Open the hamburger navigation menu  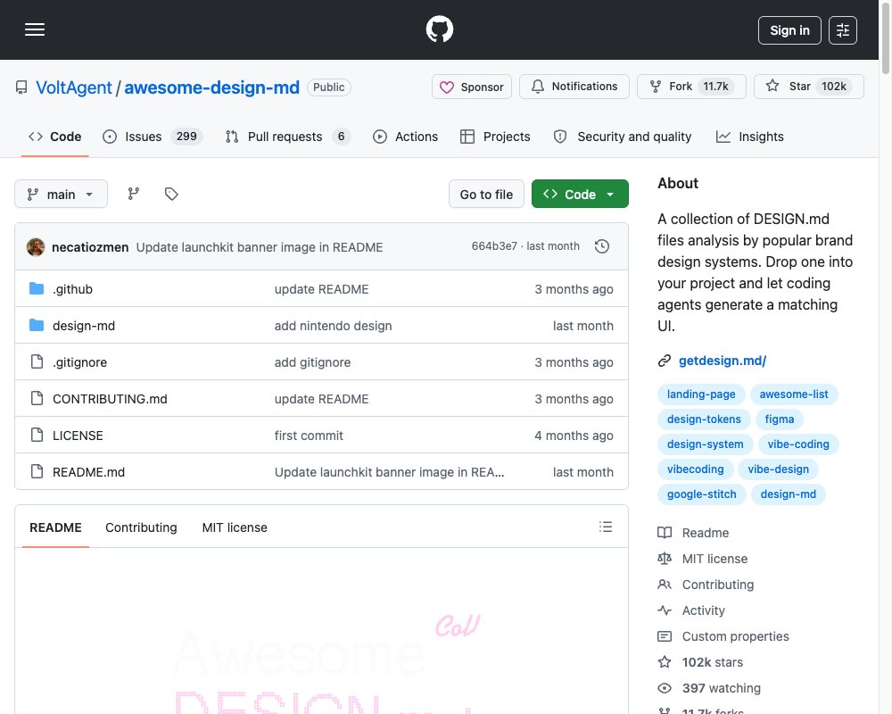coord(35,29)
